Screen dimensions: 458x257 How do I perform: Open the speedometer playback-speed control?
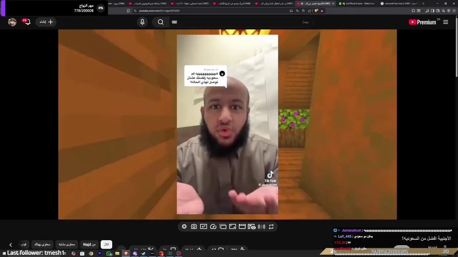213,227
